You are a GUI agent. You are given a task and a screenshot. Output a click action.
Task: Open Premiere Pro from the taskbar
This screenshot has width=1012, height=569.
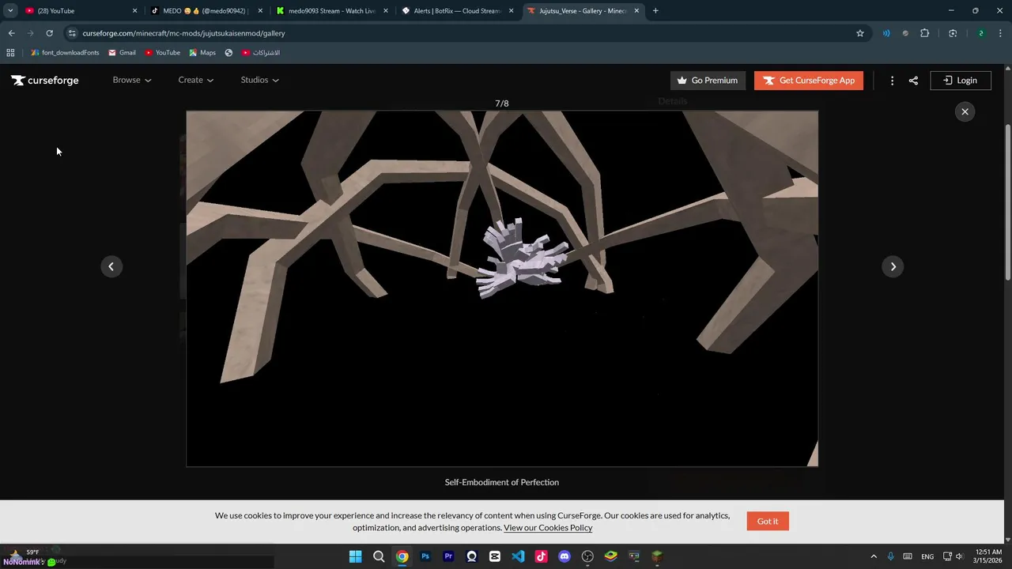[448, 556]
